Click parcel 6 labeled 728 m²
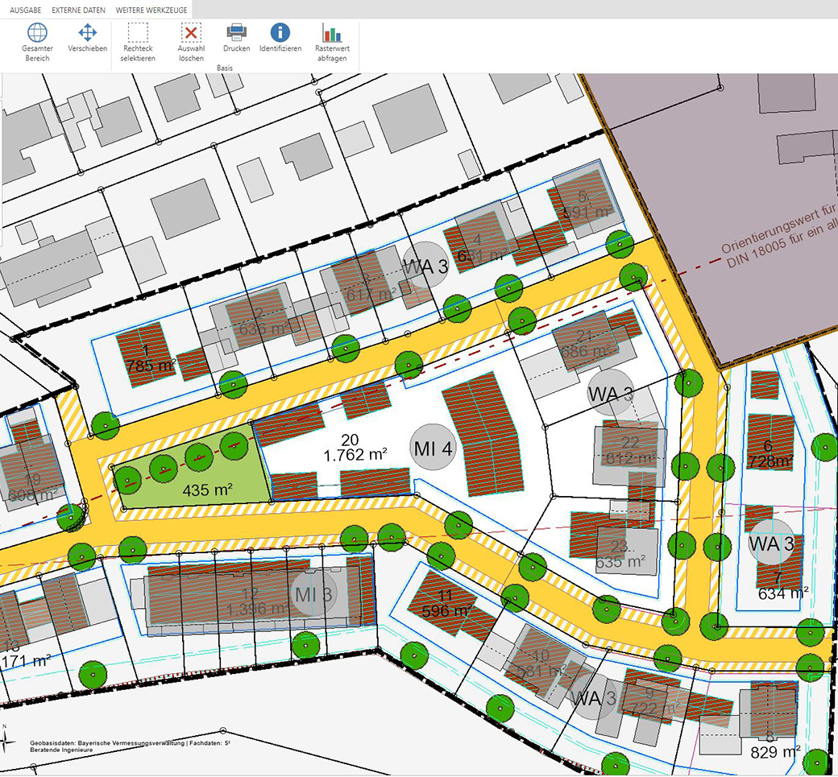Image resolution: width=838 pixels, height=777 pixels. tap(769, 454)
